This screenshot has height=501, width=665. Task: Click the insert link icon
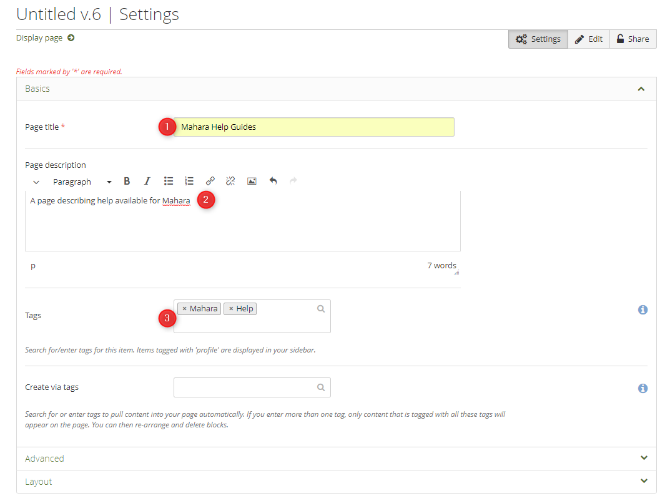click(210, 182)
